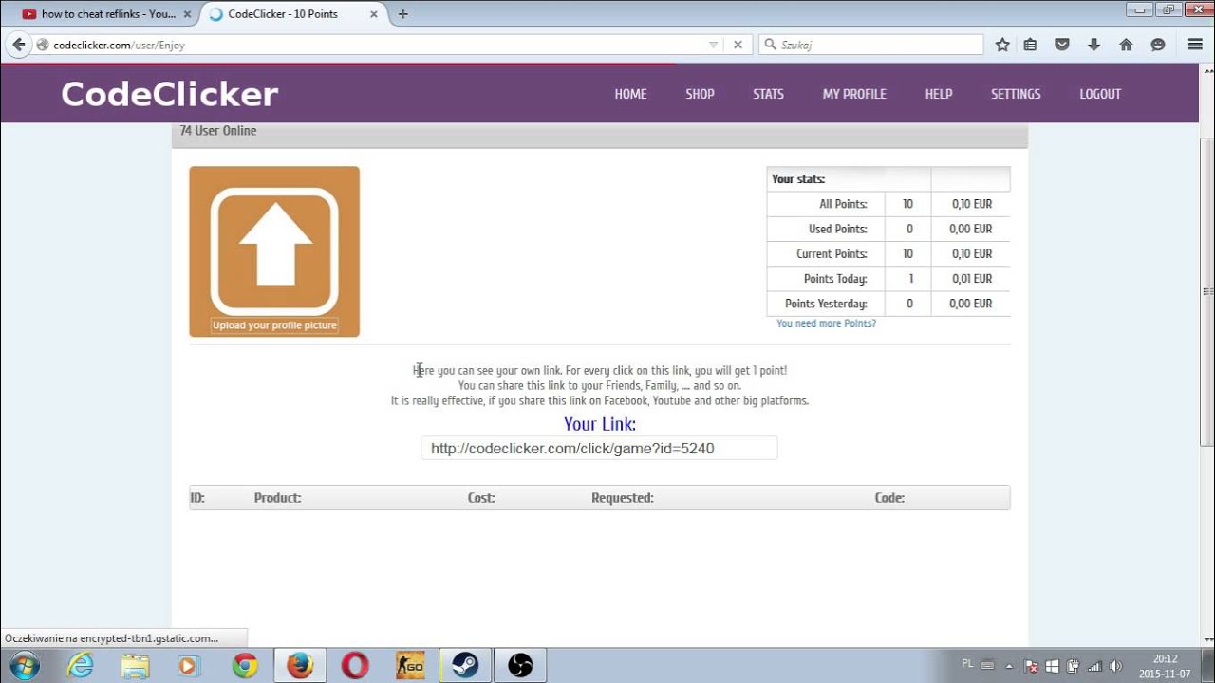Select the codeclicker referral link field
This screenshot has width=1215, height=683.
tap(599, 448)
